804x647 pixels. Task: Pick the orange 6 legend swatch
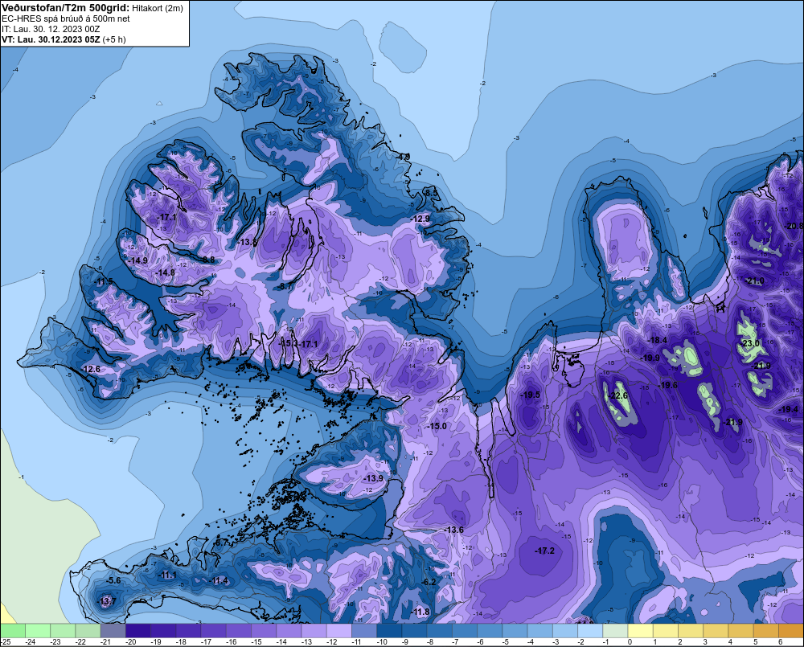tap(791, 630)
